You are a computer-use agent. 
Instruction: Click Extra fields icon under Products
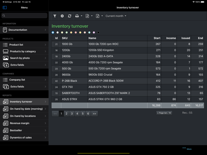click(x=6, y=65)
